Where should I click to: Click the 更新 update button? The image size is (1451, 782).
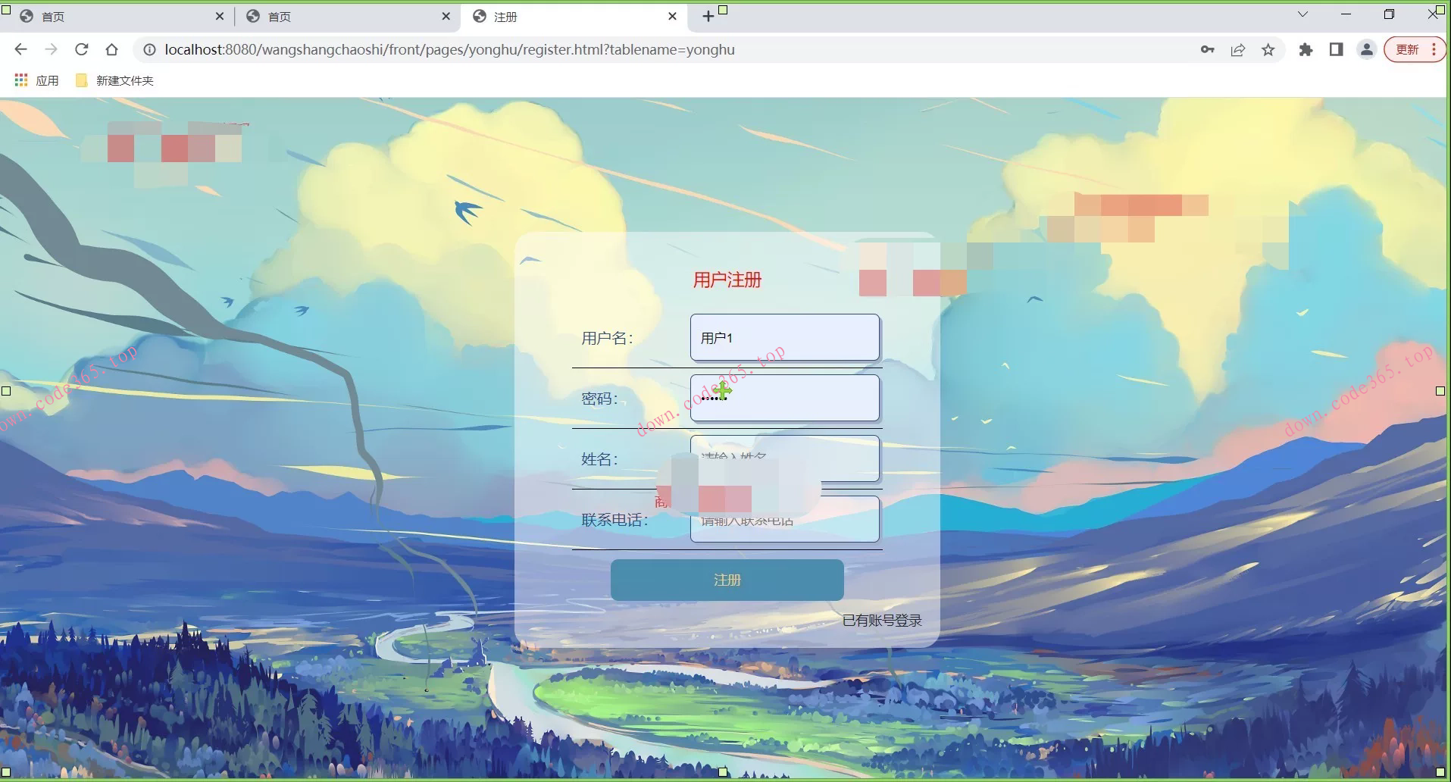coord(1414,50)
